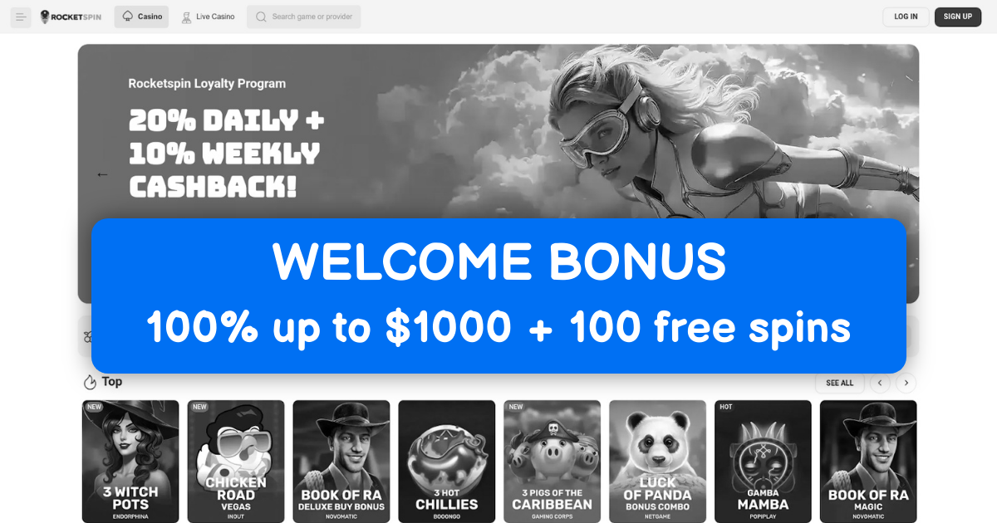Click the search magnifier icon
This screenshot has width=997, height=523.
[x=261, y=17]
